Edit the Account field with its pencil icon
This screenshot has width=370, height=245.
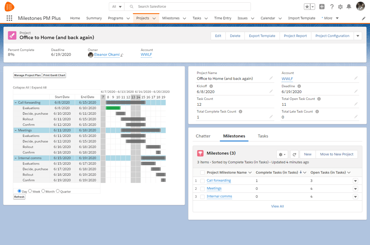coord(356,78)
